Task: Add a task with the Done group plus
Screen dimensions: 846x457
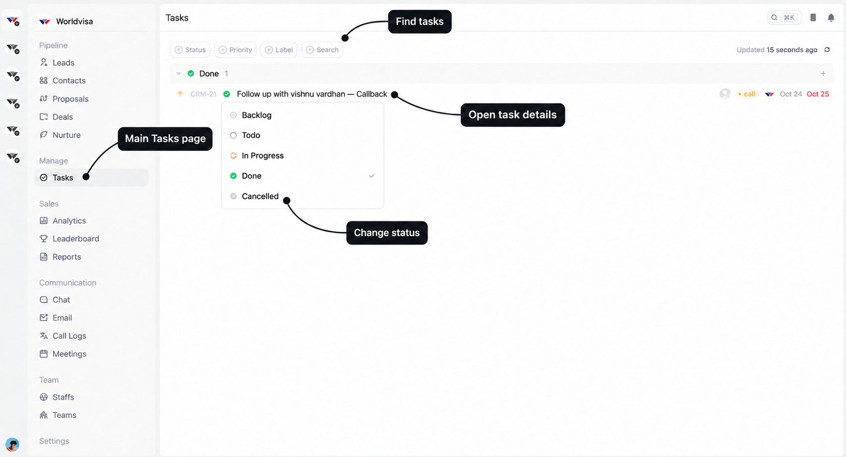Action: (x=823, y=73)
